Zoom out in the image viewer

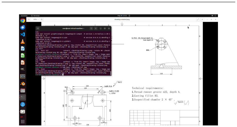click(x=29, y=19)
